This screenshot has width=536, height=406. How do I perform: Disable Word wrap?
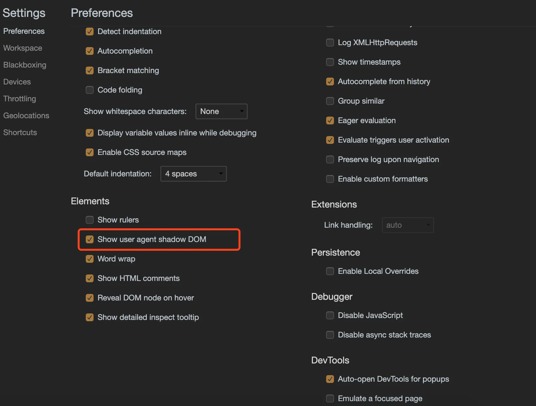[90, 259]
